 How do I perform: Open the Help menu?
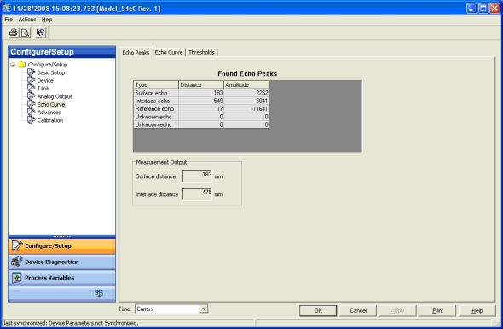click(47, 20)
